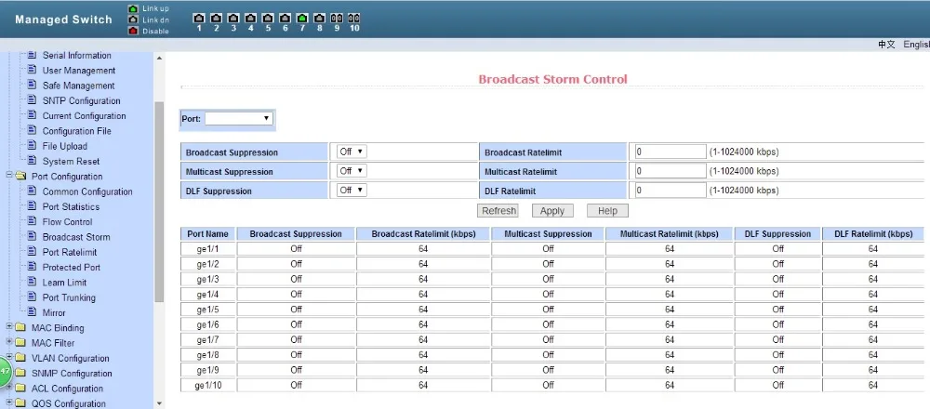The height and width of the screenshot is (409, 930).
Task: Click the sidebar scroll down arrow
Action: (x=159, y=403)
